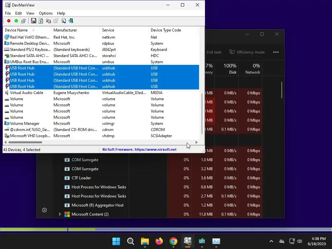
Task: Click the Copy Selected Items icon
Action: 48,21
